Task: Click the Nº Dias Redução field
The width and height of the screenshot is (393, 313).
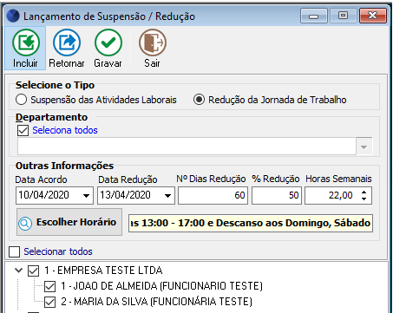Action: [213, 196]
